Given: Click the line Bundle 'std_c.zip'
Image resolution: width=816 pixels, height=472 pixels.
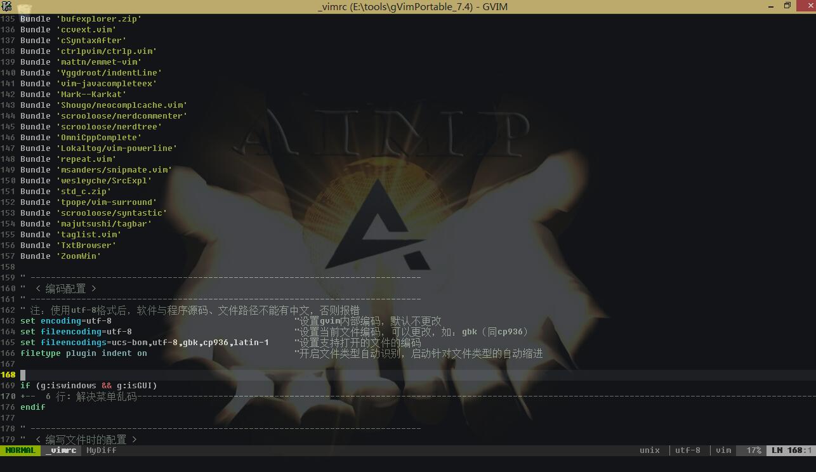Looking at the screenshot, I should click(x=66, y=192).
